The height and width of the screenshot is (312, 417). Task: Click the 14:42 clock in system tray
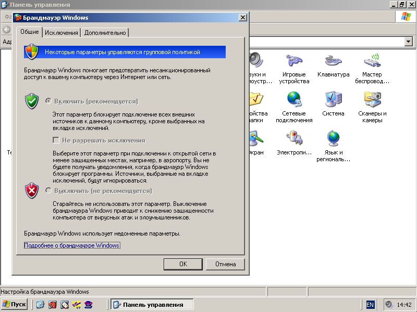coord(404,305)
